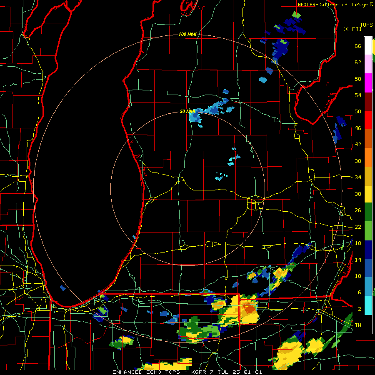Click the 58 value on the legend

point(358,79)
